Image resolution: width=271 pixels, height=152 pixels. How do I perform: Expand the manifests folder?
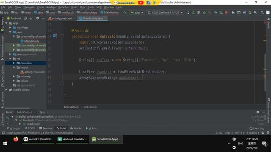[10, 27]
